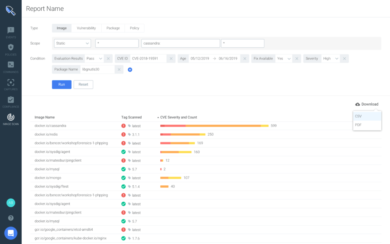Viewport: 390px width, 244px height.
Task: Expand the Static scope dropdown
Action: tap(72, 43)
